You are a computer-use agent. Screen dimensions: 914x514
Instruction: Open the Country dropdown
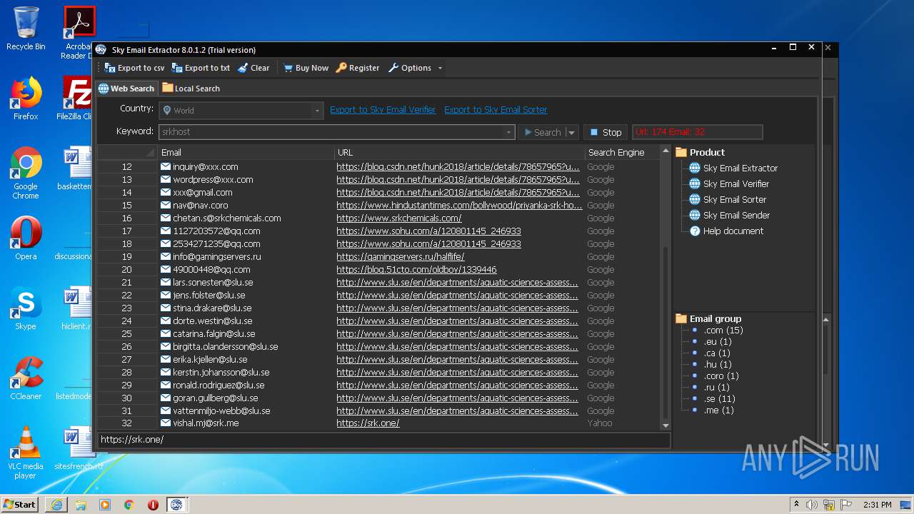317,111
